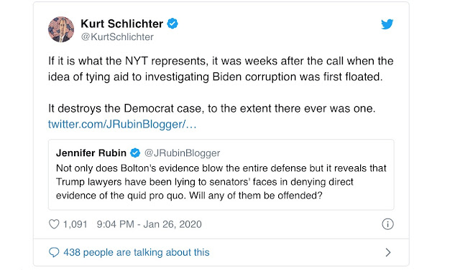Click the Jennifer Rubin name in quoted tweet

(91, 153)
